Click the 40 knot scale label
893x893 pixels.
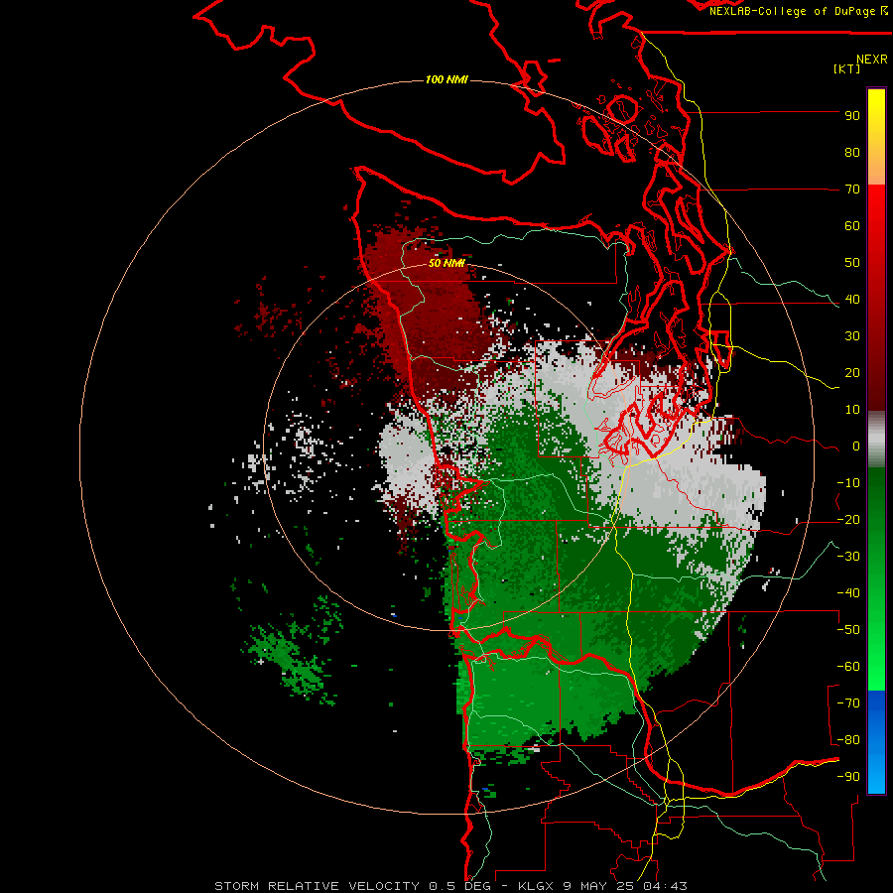852,300
